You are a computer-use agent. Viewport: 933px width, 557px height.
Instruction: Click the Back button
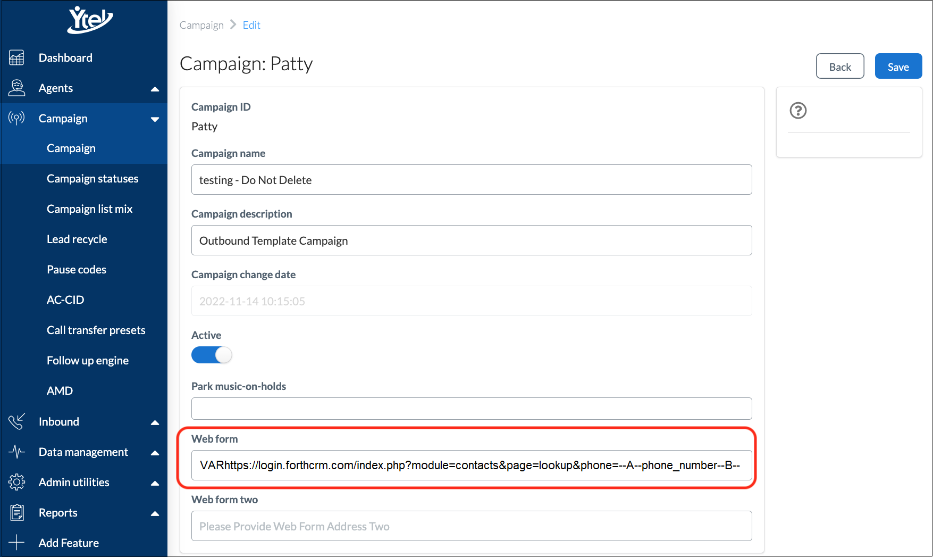(840, 66)
